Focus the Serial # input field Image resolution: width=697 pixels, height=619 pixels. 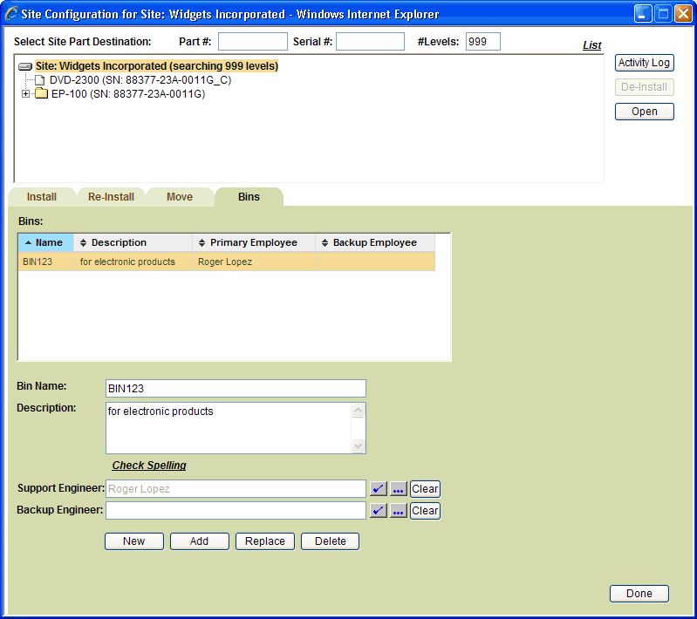pyautogui.click(x=370, y=41)
